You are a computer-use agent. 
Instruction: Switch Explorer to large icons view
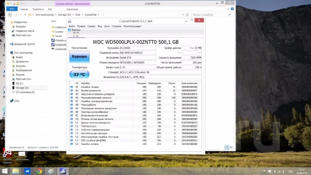click(231, 147)
